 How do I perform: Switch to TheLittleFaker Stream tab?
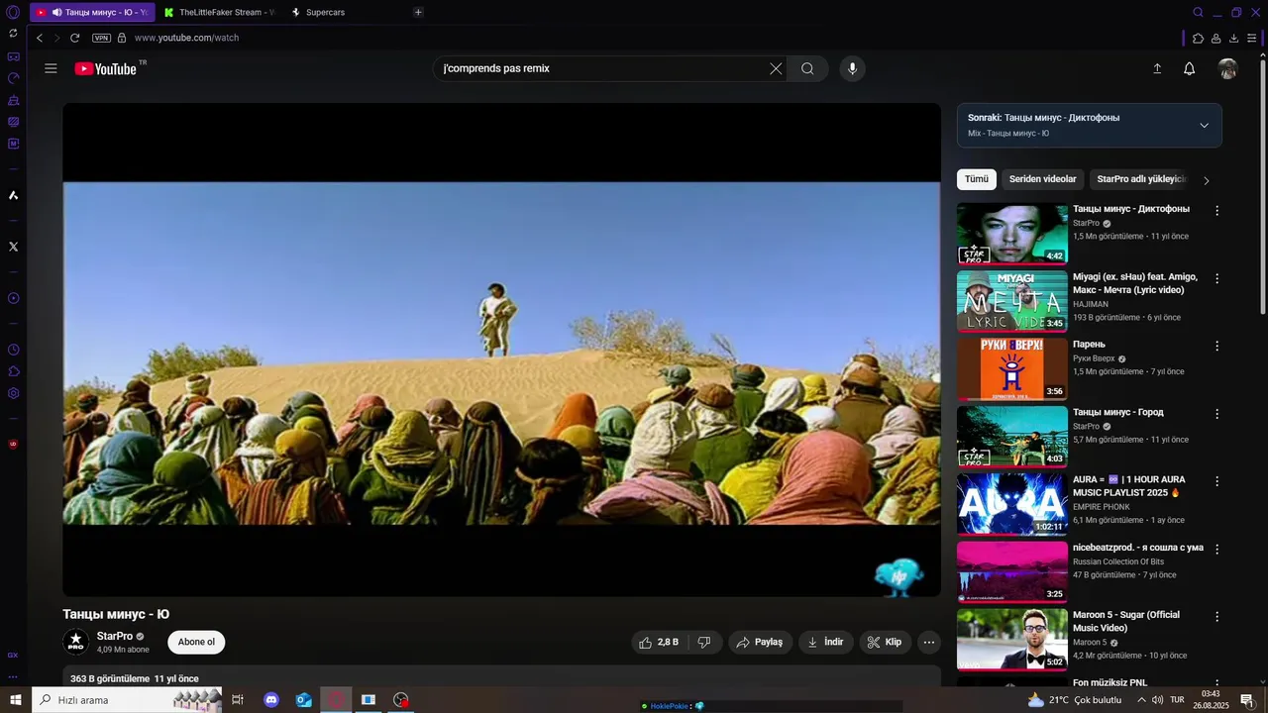tap(219, 12)
